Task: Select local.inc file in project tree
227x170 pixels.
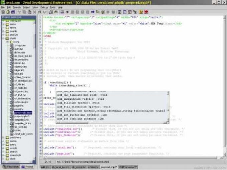Action: (x=19, y=74)
